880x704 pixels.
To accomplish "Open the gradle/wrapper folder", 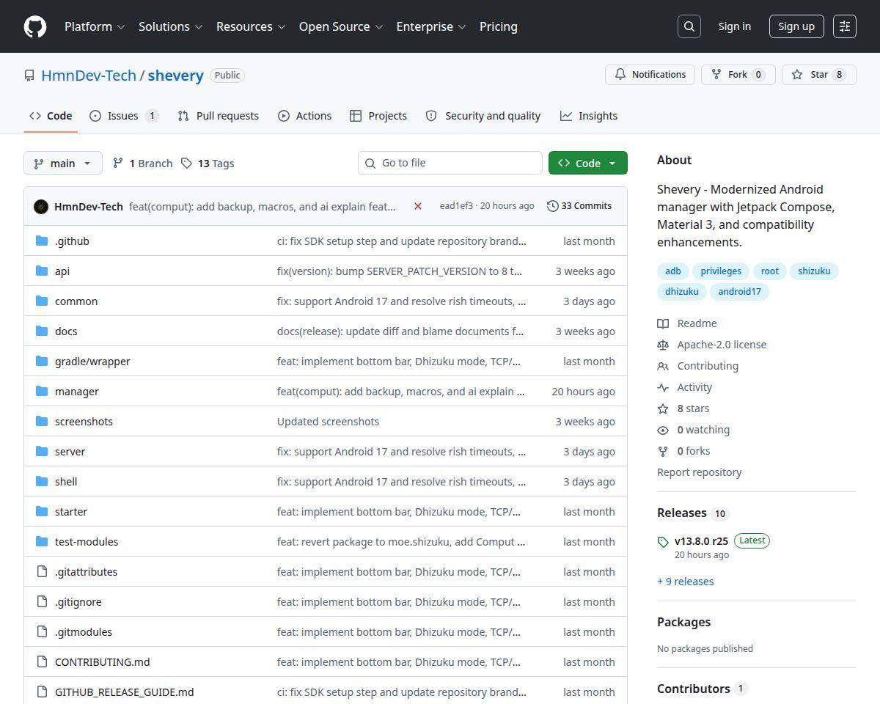I will coord(92,361).
